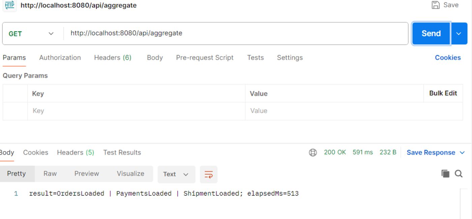This screenshot has height=219, width=472.
Task: Click the request URL input field
Action: tap(236, 33)
